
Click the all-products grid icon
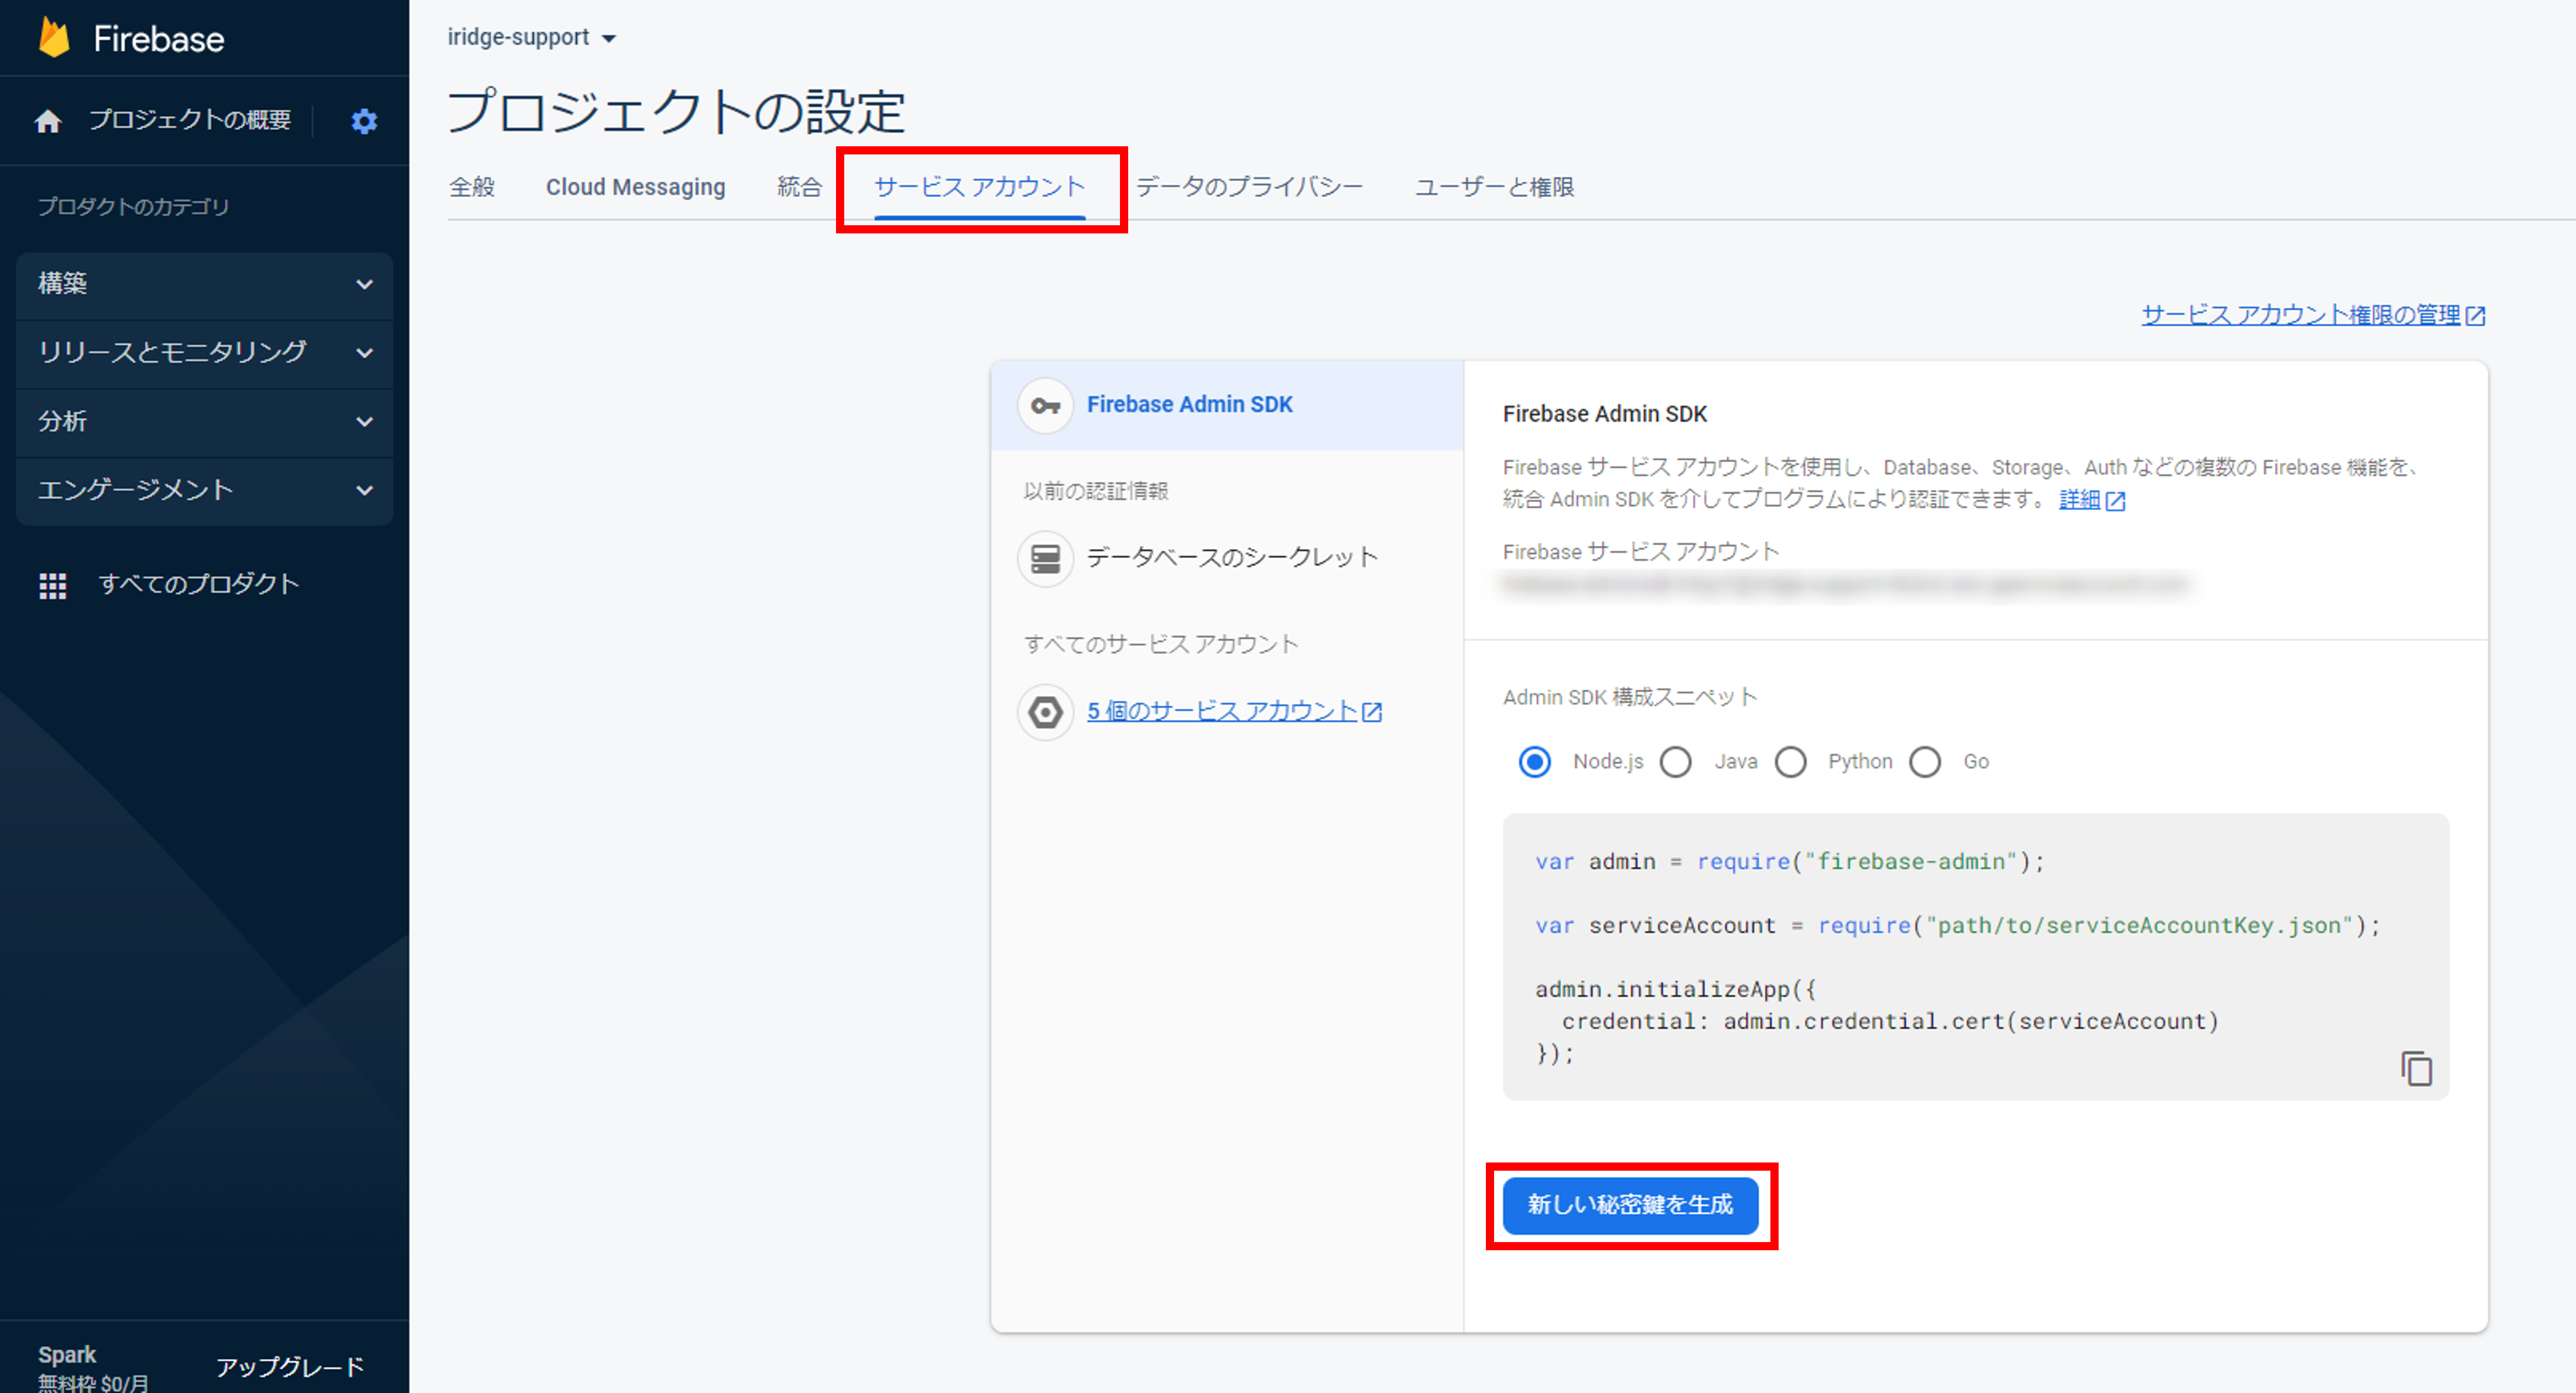(52, 586)
